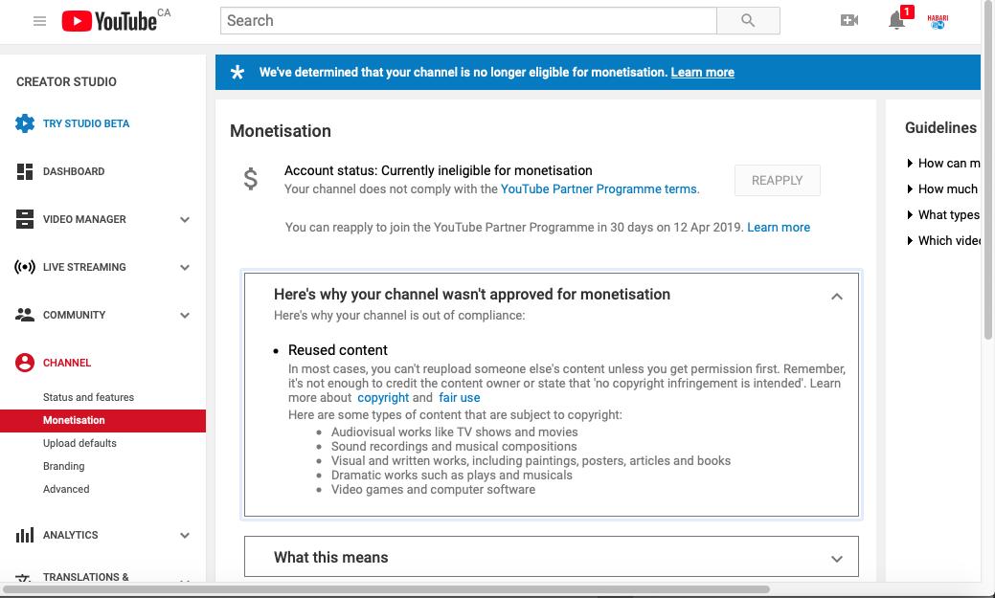Click the Reused content heading
The width and height of the screenshot is (995, 598).
pyautogui.click(x=338, y=350)
